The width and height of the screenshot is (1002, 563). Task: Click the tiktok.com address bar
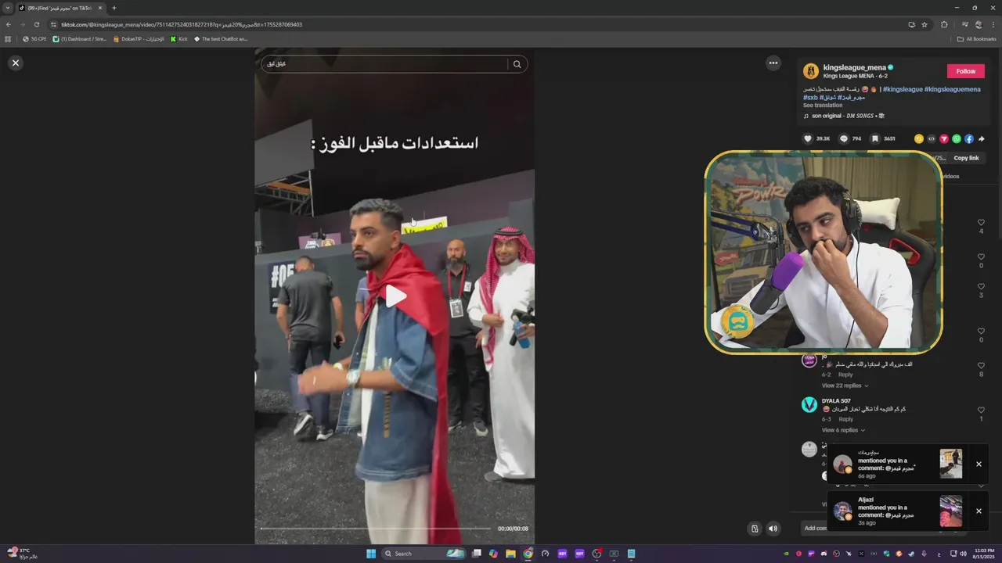coord(470,24)
